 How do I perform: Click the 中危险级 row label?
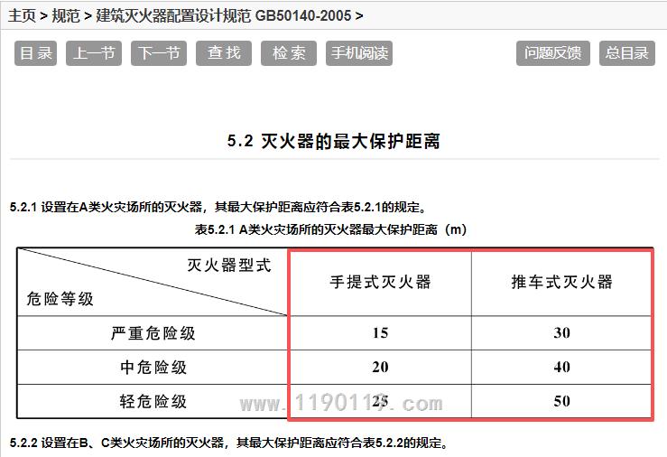153,368
